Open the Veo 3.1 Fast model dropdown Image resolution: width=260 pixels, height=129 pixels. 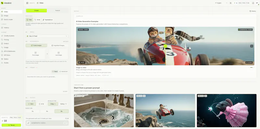click(x=47, y=36)
